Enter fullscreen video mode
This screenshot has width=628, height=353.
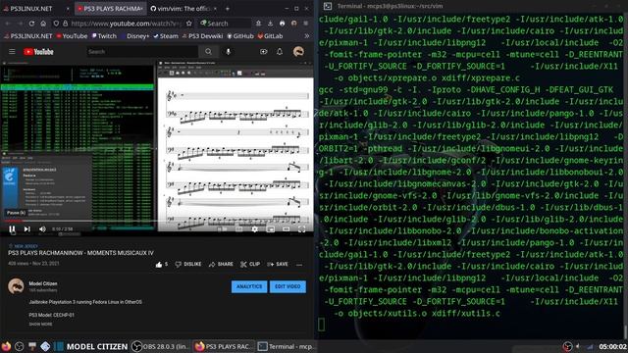pyautogui.click(x=301, y=228)
